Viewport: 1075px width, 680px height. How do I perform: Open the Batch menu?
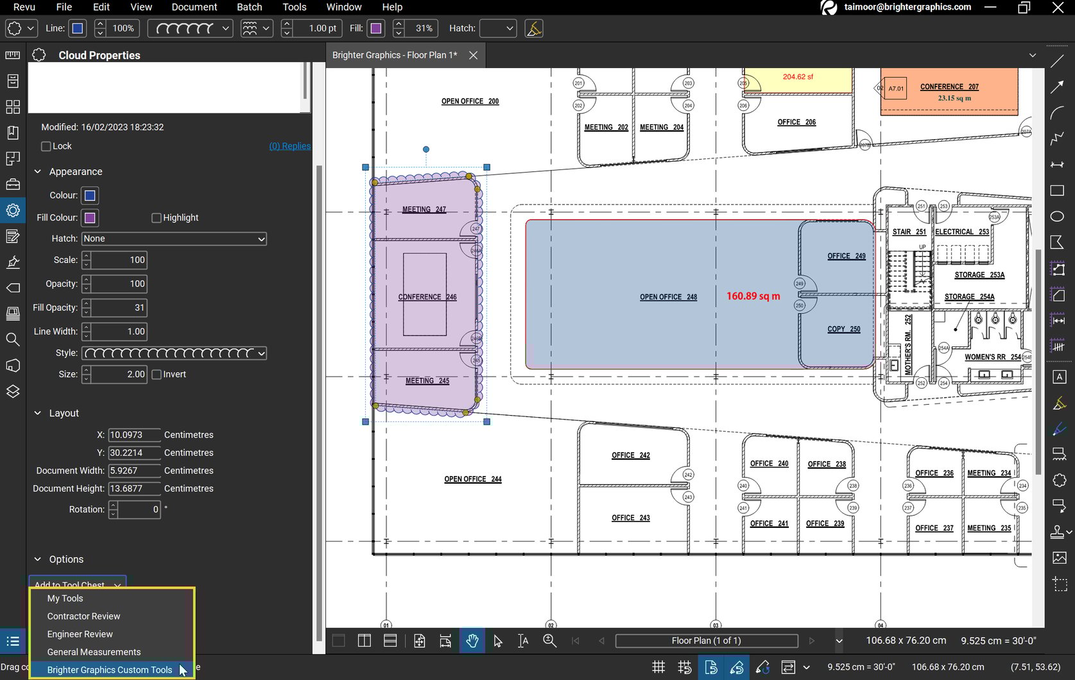(x=249, y=7)
